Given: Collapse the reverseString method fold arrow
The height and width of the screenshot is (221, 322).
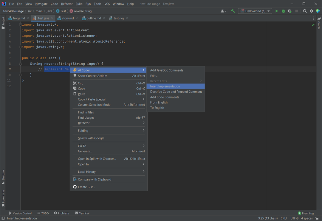Looking at the screenshot, I should [20, 64].
